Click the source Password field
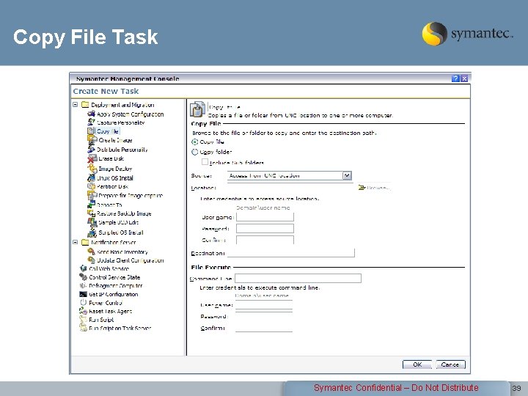Image resolution: width=528 pixels, height=396 pixels. tap(265, 228)
